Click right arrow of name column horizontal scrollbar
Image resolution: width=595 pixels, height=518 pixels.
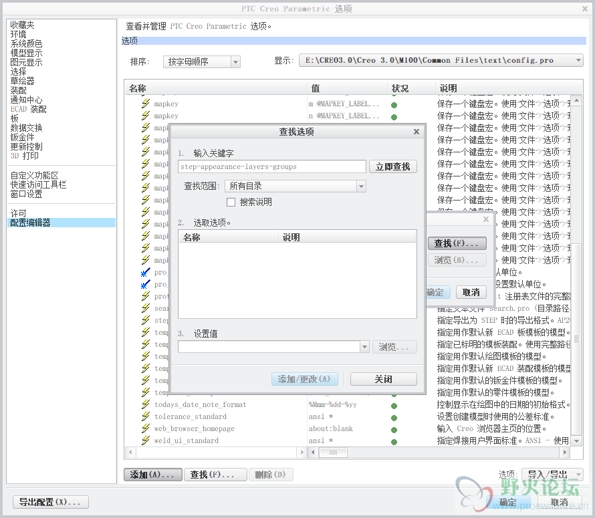[x=302, y=452]
